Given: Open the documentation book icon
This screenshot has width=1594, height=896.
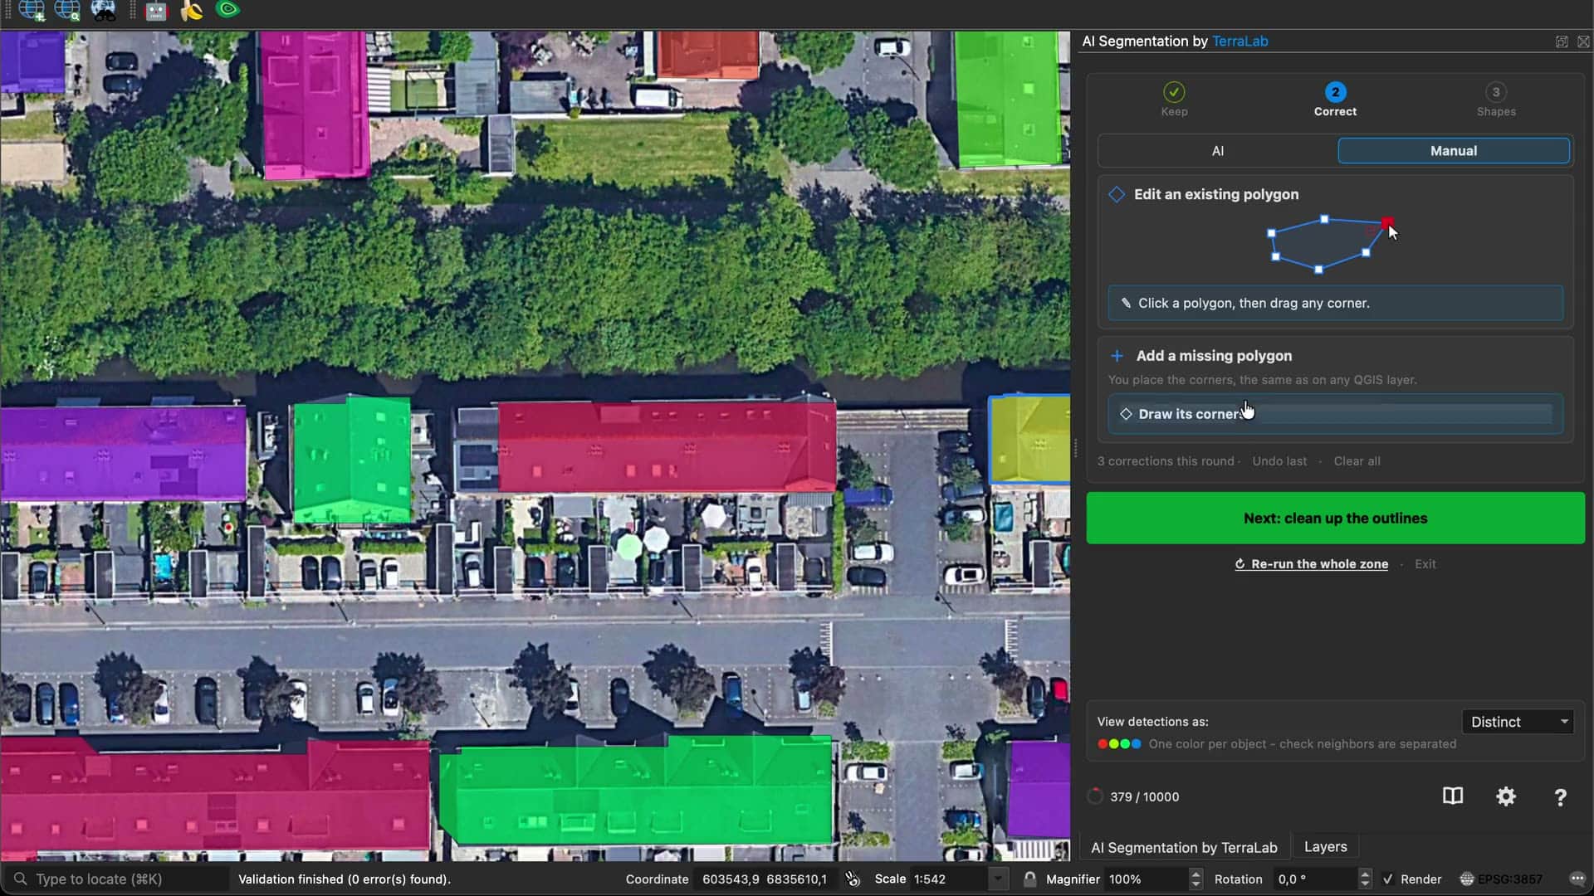Looking at the screenshot, I should coord(1453,796).
